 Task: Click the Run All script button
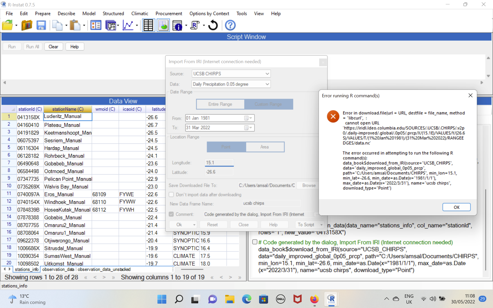(33, 46)
